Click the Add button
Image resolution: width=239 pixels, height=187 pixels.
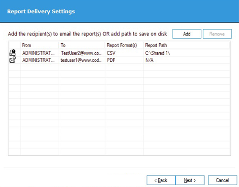click(187, 34)
